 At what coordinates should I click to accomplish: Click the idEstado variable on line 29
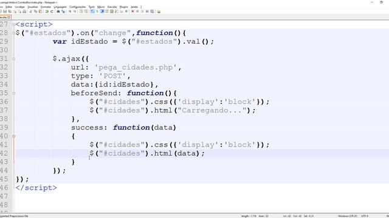89,42
